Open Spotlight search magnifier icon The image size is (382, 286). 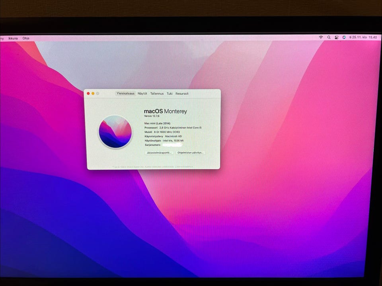point(329,37)
